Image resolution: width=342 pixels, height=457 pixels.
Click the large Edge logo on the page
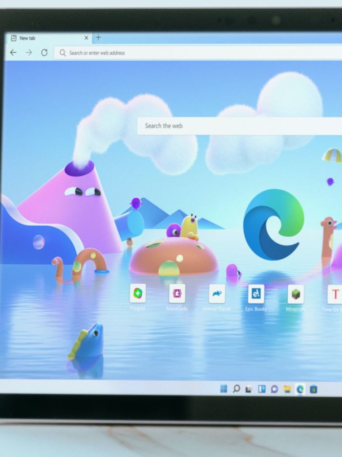coord(273,225)
